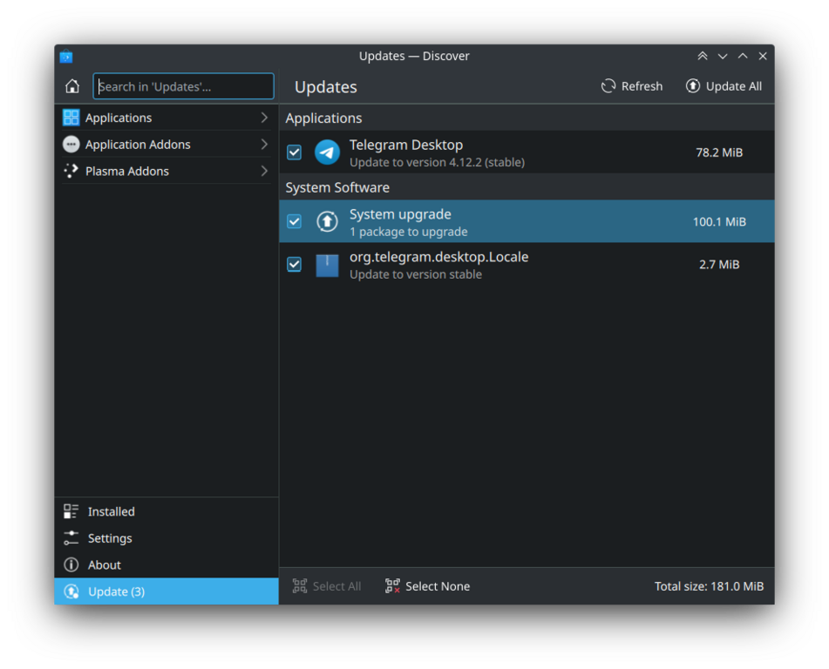Select the org.telegram.desktop.Locale title
This screenshot has height=669, width=829.
coord(438,257)
